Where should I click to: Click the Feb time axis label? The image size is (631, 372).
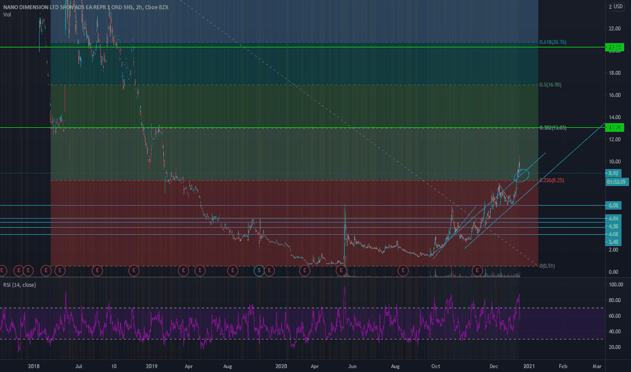coord(563,366)
